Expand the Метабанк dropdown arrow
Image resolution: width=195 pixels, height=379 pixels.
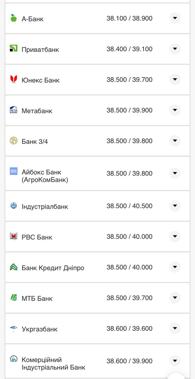(x=175, y=110)
